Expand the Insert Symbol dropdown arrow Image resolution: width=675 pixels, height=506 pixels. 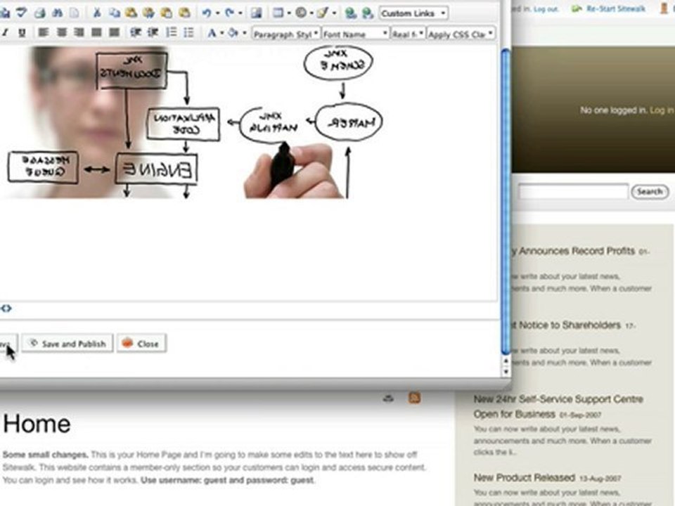(x=311, y=13)
